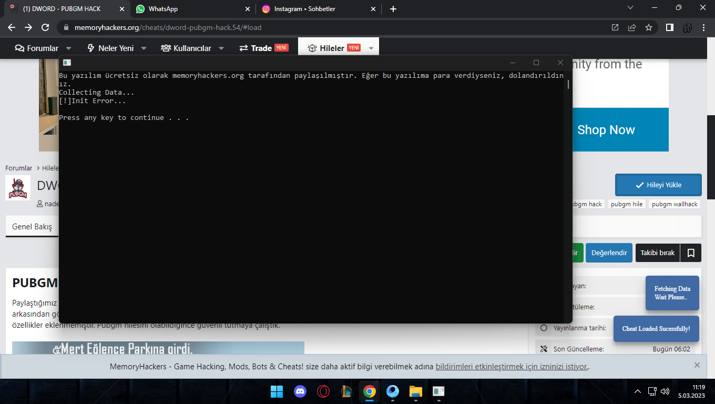Open the Trade section

tap(264, 48)
